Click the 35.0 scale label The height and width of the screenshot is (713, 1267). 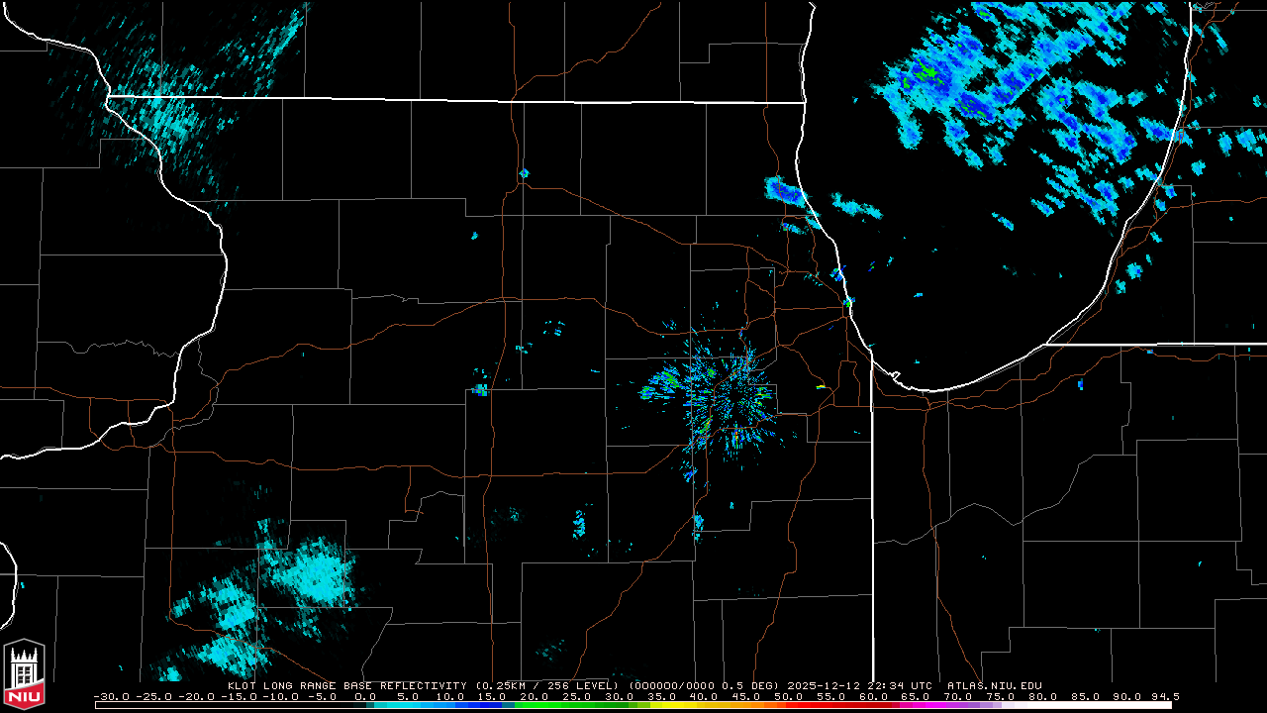click(x=661, y=696)
